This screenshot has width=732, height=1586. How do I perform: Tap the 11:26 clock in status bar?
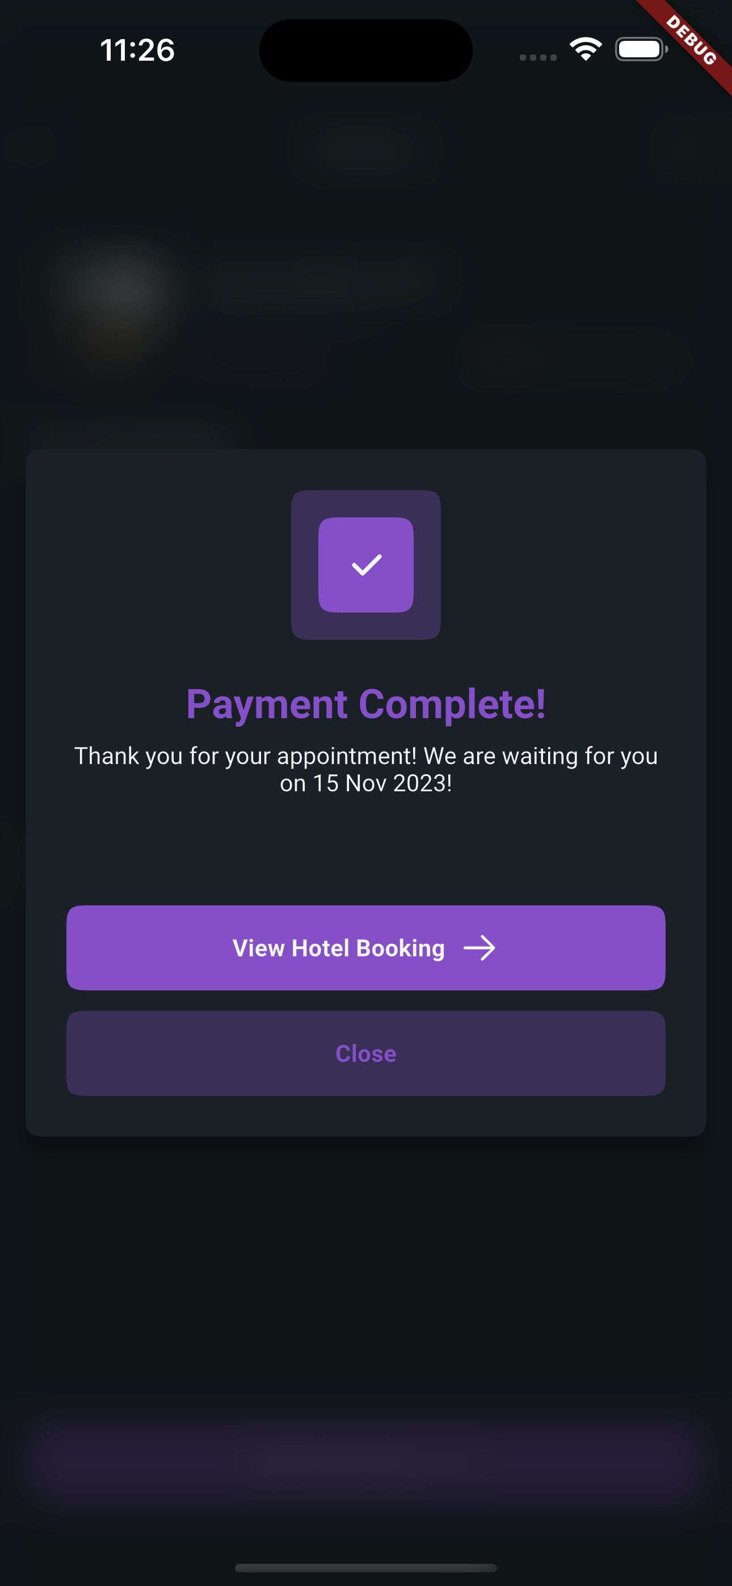point(137,50)
